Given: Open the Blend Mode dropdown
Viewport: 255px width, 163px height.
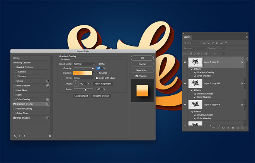Looking at the screenshot, I should [x=84, y=64].
